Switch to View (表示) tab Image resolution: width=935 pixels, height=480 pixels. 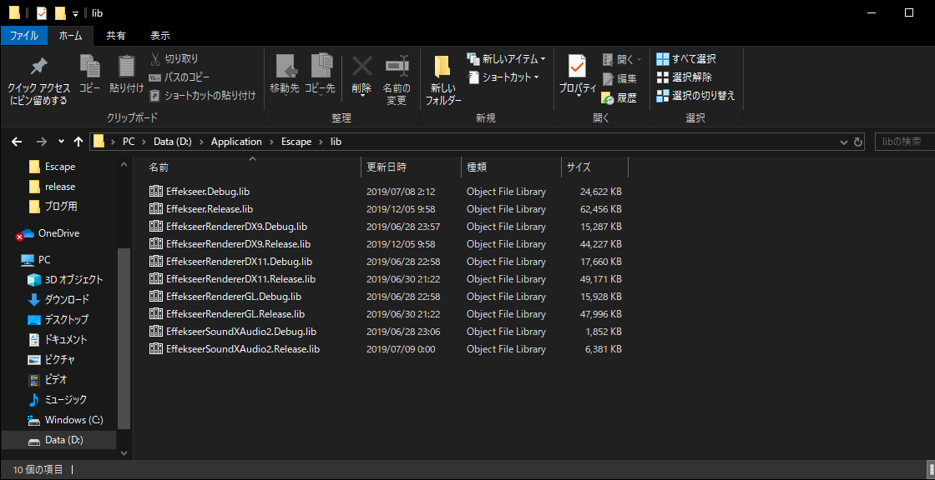(159, 35)
